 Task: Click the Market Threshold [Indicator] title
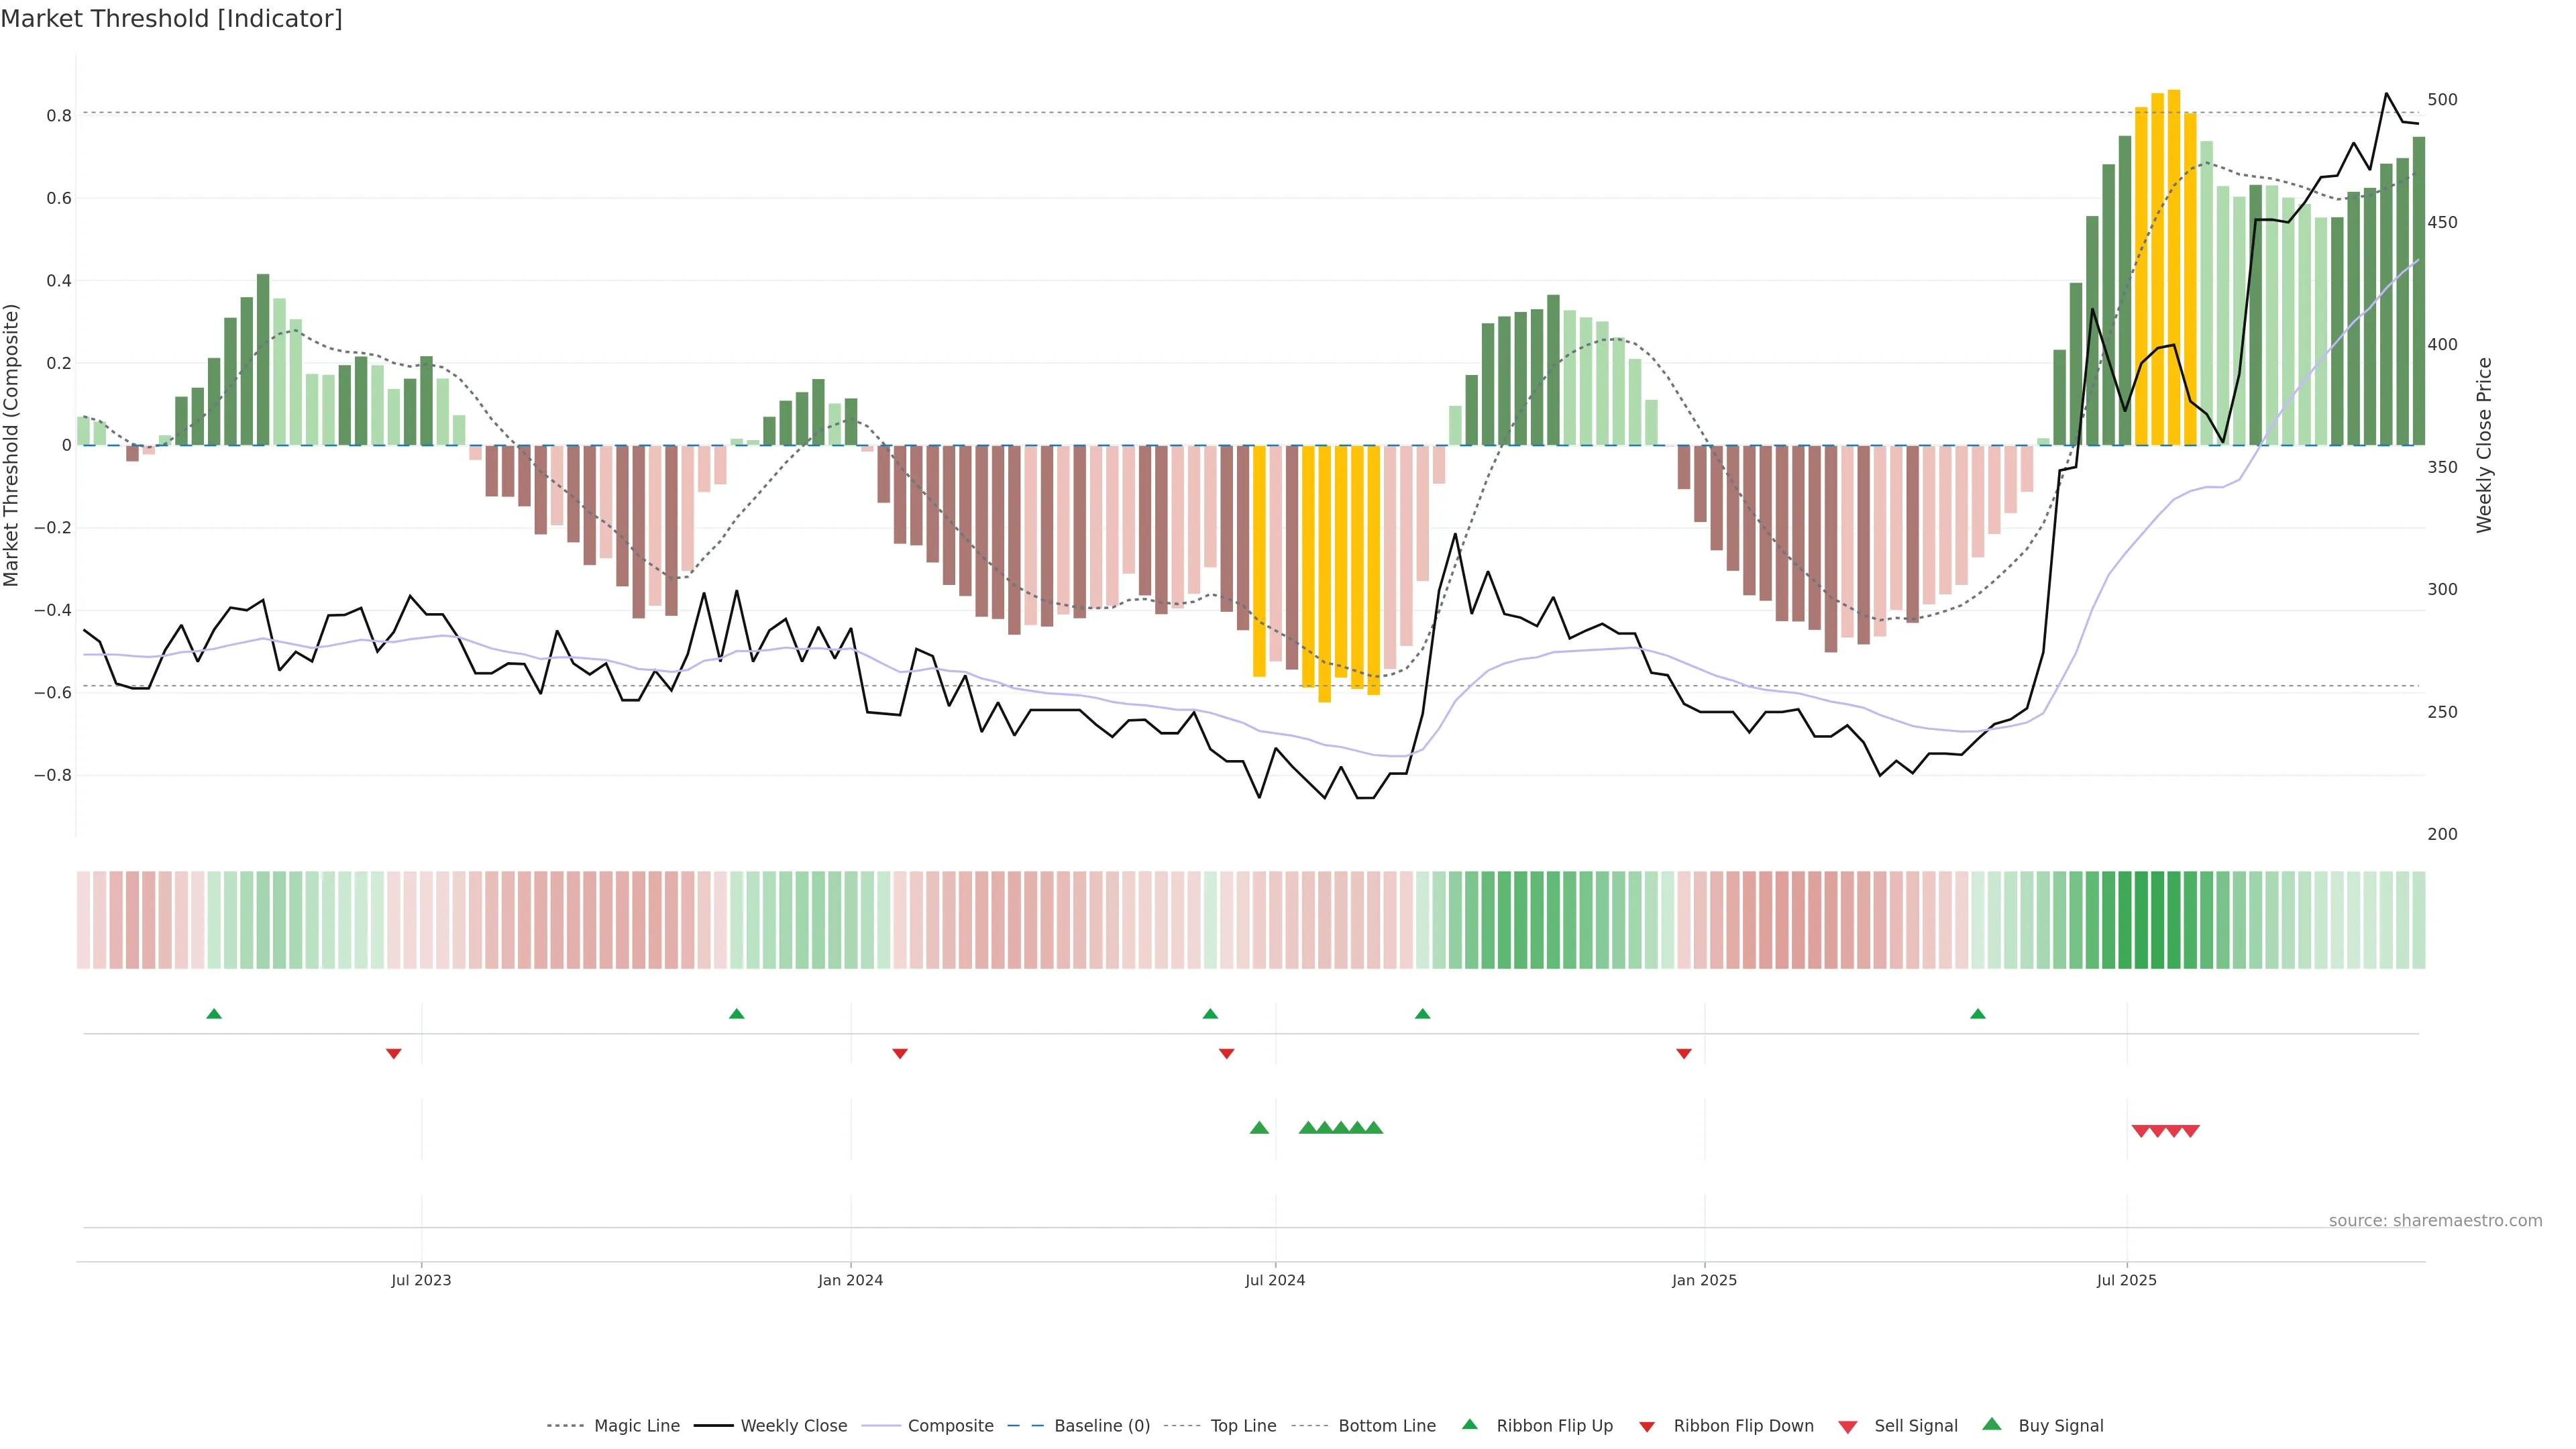(171, 19)
